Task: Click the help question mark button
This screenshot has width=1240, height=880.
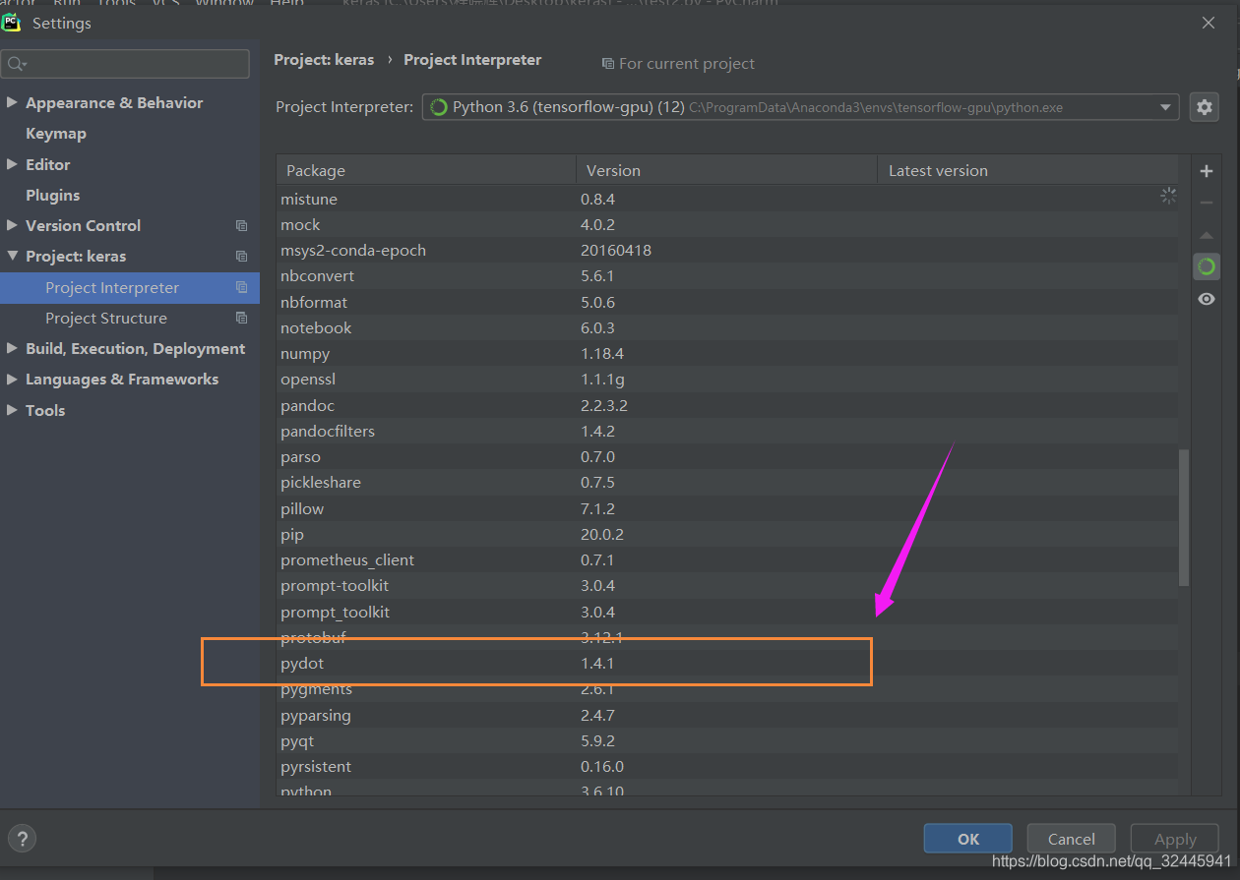Action: click(22, 839)
